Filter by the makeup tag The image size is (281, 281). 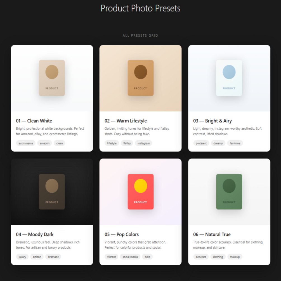pos(235,257)
